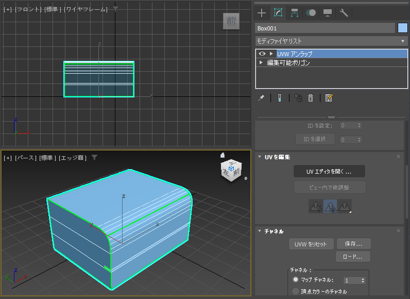410x299 pixels.
Task: Click the ロード... button
Action: click(x=353, y=257)
